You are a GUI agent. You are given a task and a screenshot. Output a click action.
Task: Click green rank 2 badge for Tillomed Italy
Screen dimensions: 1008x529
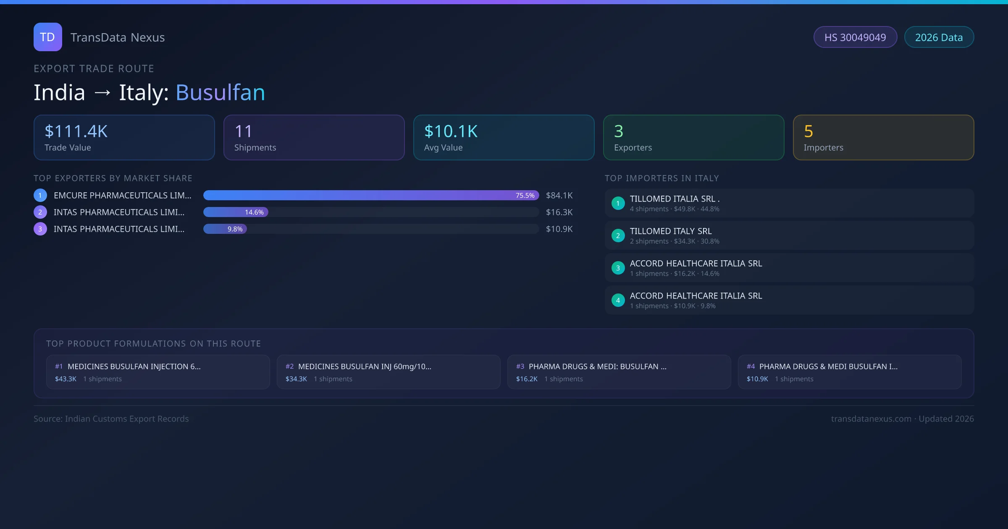[618, 236]
